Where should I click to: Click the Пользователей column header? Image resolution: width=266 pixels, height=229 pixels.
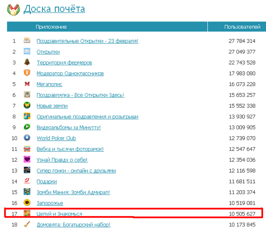[242, 27]
